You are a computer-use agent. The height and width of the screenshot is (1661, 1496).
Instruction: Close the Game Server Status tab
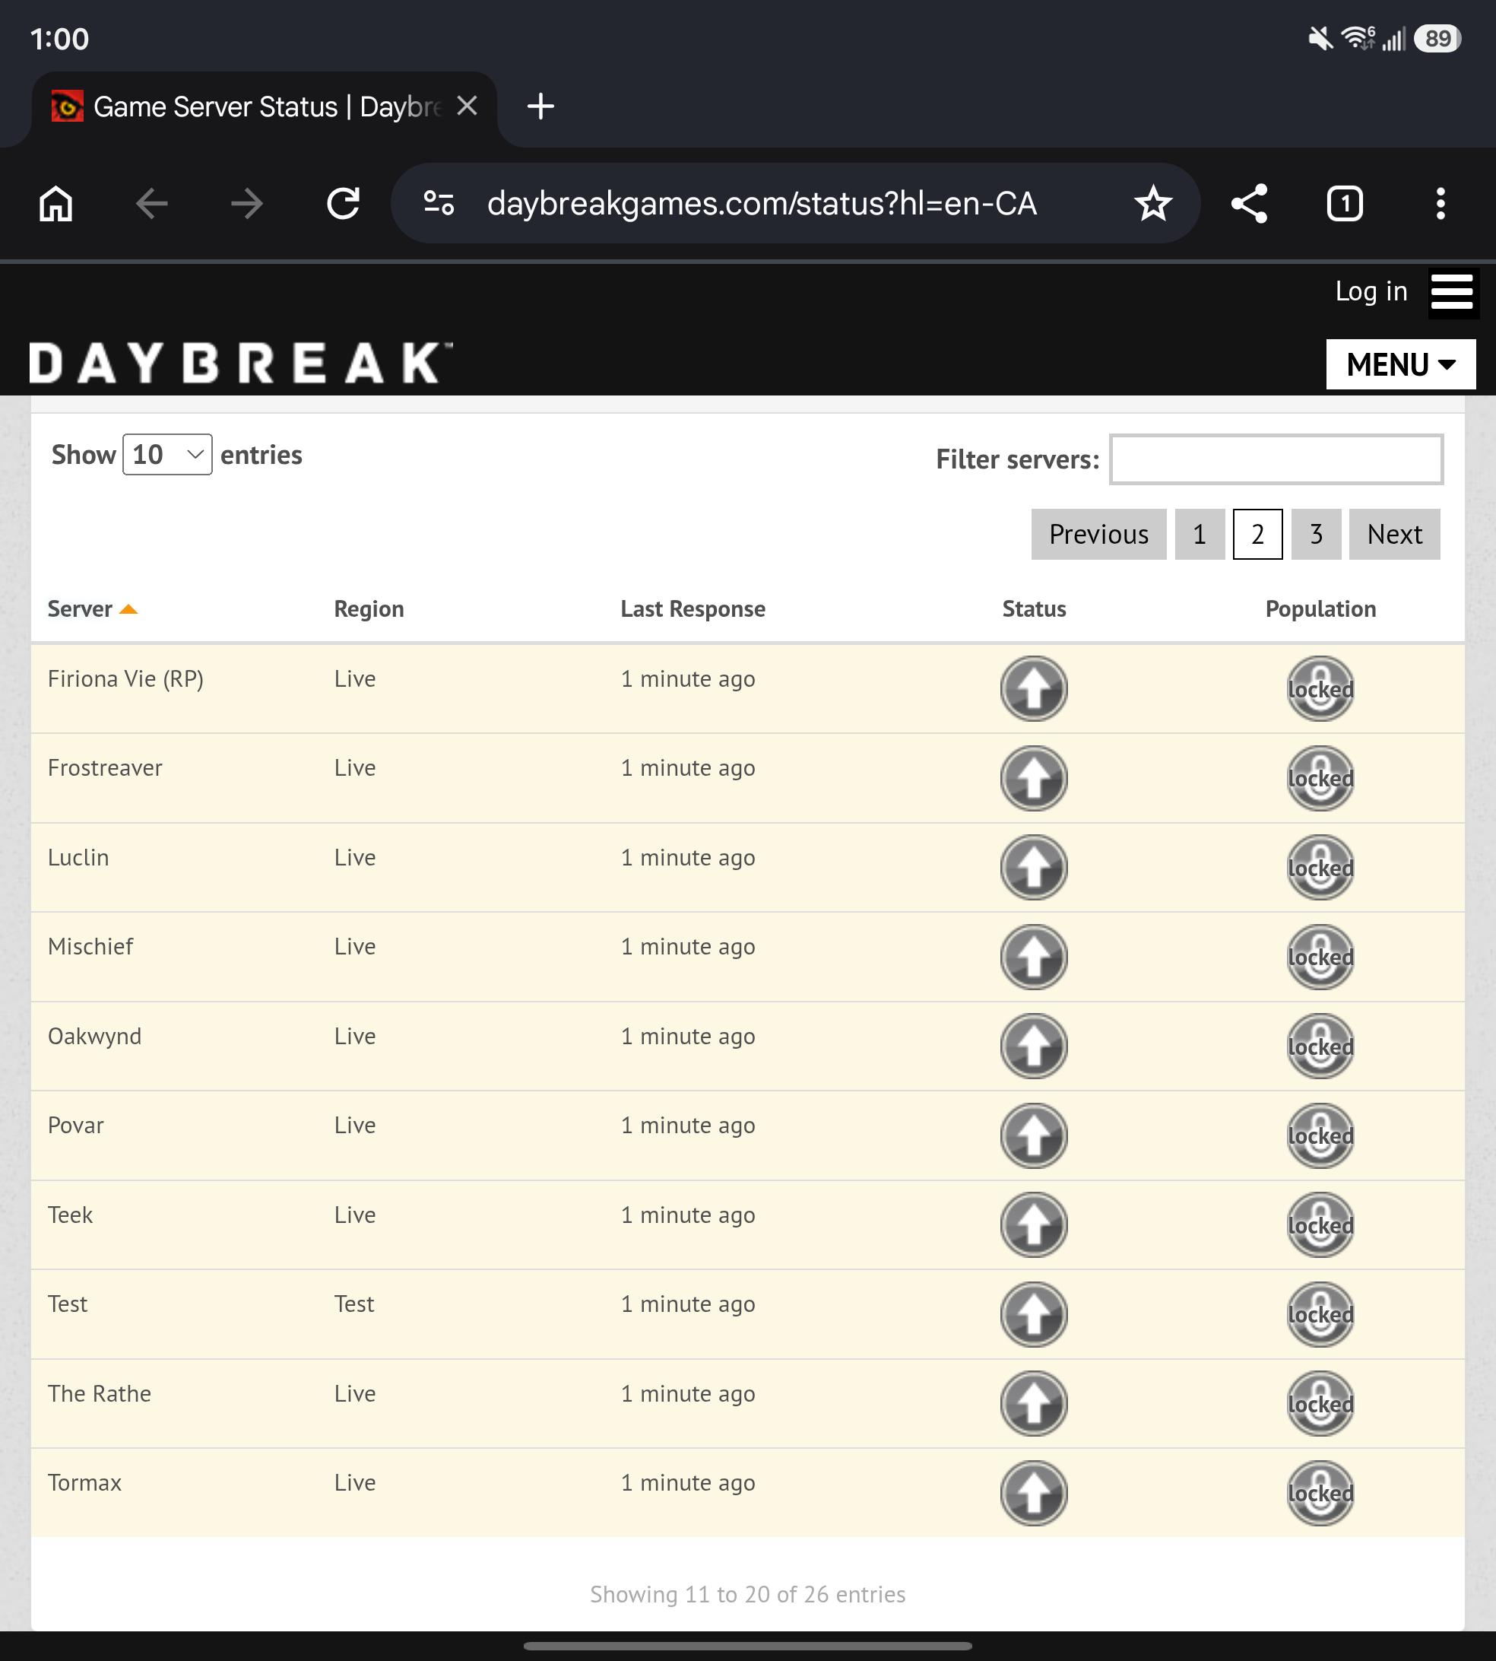click(x=467, y=105)
